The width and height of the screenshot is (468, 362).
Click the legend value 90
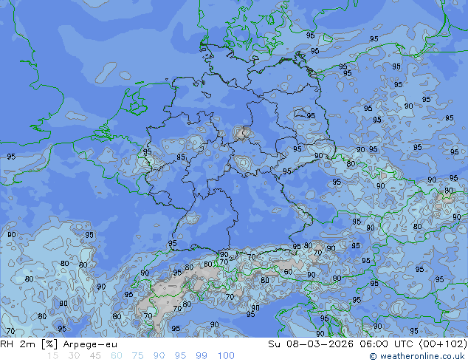tap(159, 356)
